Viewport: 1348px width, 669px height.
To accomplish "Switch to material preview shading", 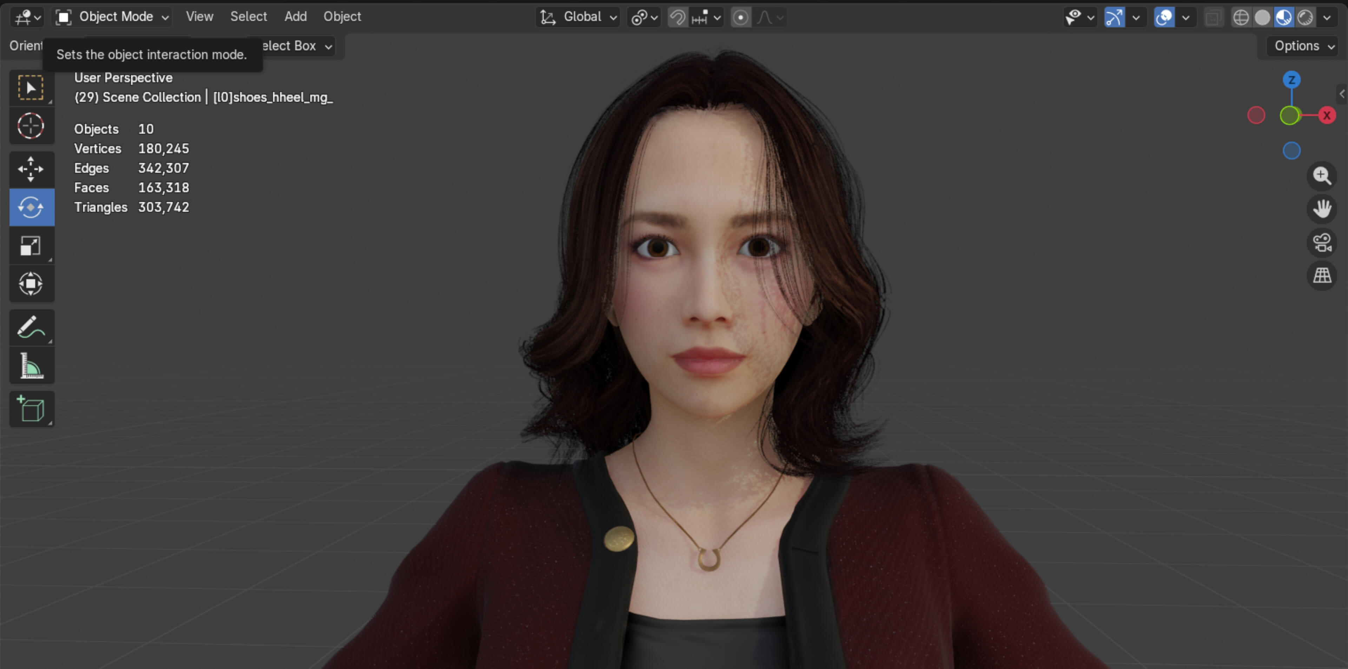I will (1284, 18).
